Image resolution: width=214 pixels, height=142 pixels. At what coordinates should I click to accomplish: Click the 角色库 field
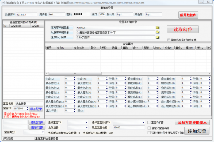click(154, 14)
